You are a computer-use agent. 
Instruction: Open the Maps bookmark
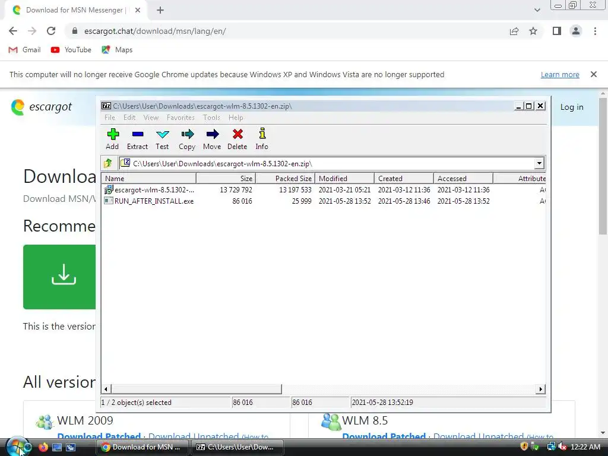(117, 50)
